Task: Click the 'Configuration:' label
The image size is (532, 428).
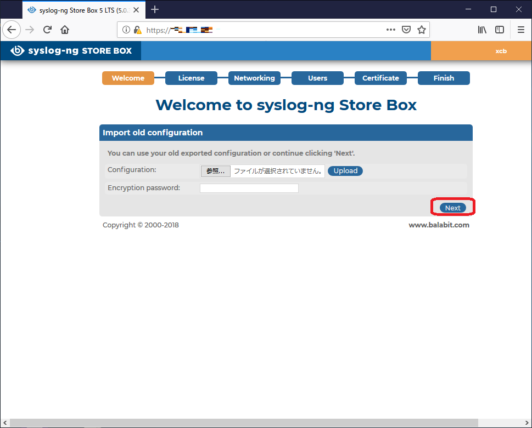Action: [x=132, y=170]
